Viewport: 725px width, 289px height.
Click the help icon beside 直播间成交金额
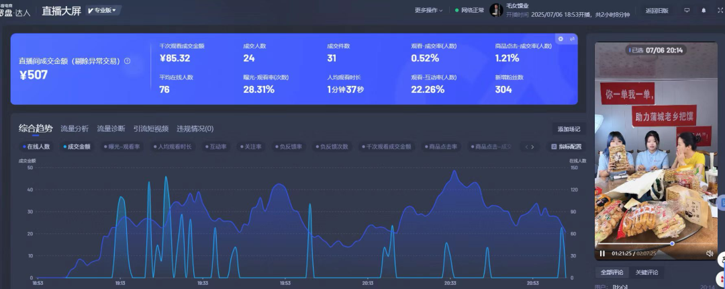(128, 61)
